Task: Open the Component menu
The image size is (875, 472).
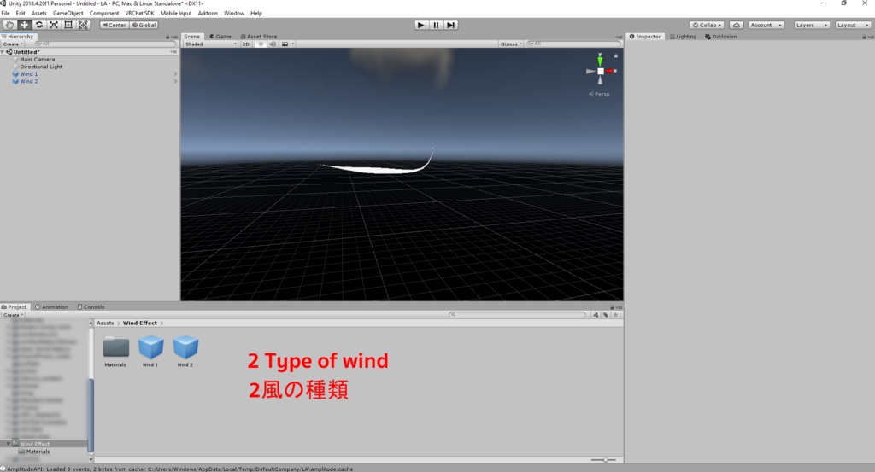Action: pyautogui.click(x=103, y=13)
